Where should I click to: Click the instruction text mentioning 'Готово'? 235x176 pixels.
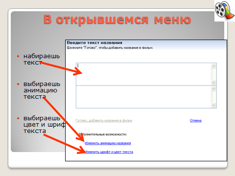pyautogui.click(x=110, y=48)
